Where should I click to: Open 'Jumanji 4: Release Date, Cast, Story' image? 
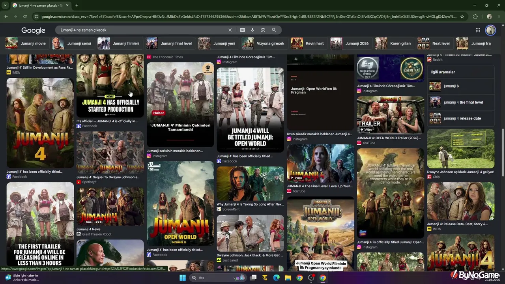(460, 201)
